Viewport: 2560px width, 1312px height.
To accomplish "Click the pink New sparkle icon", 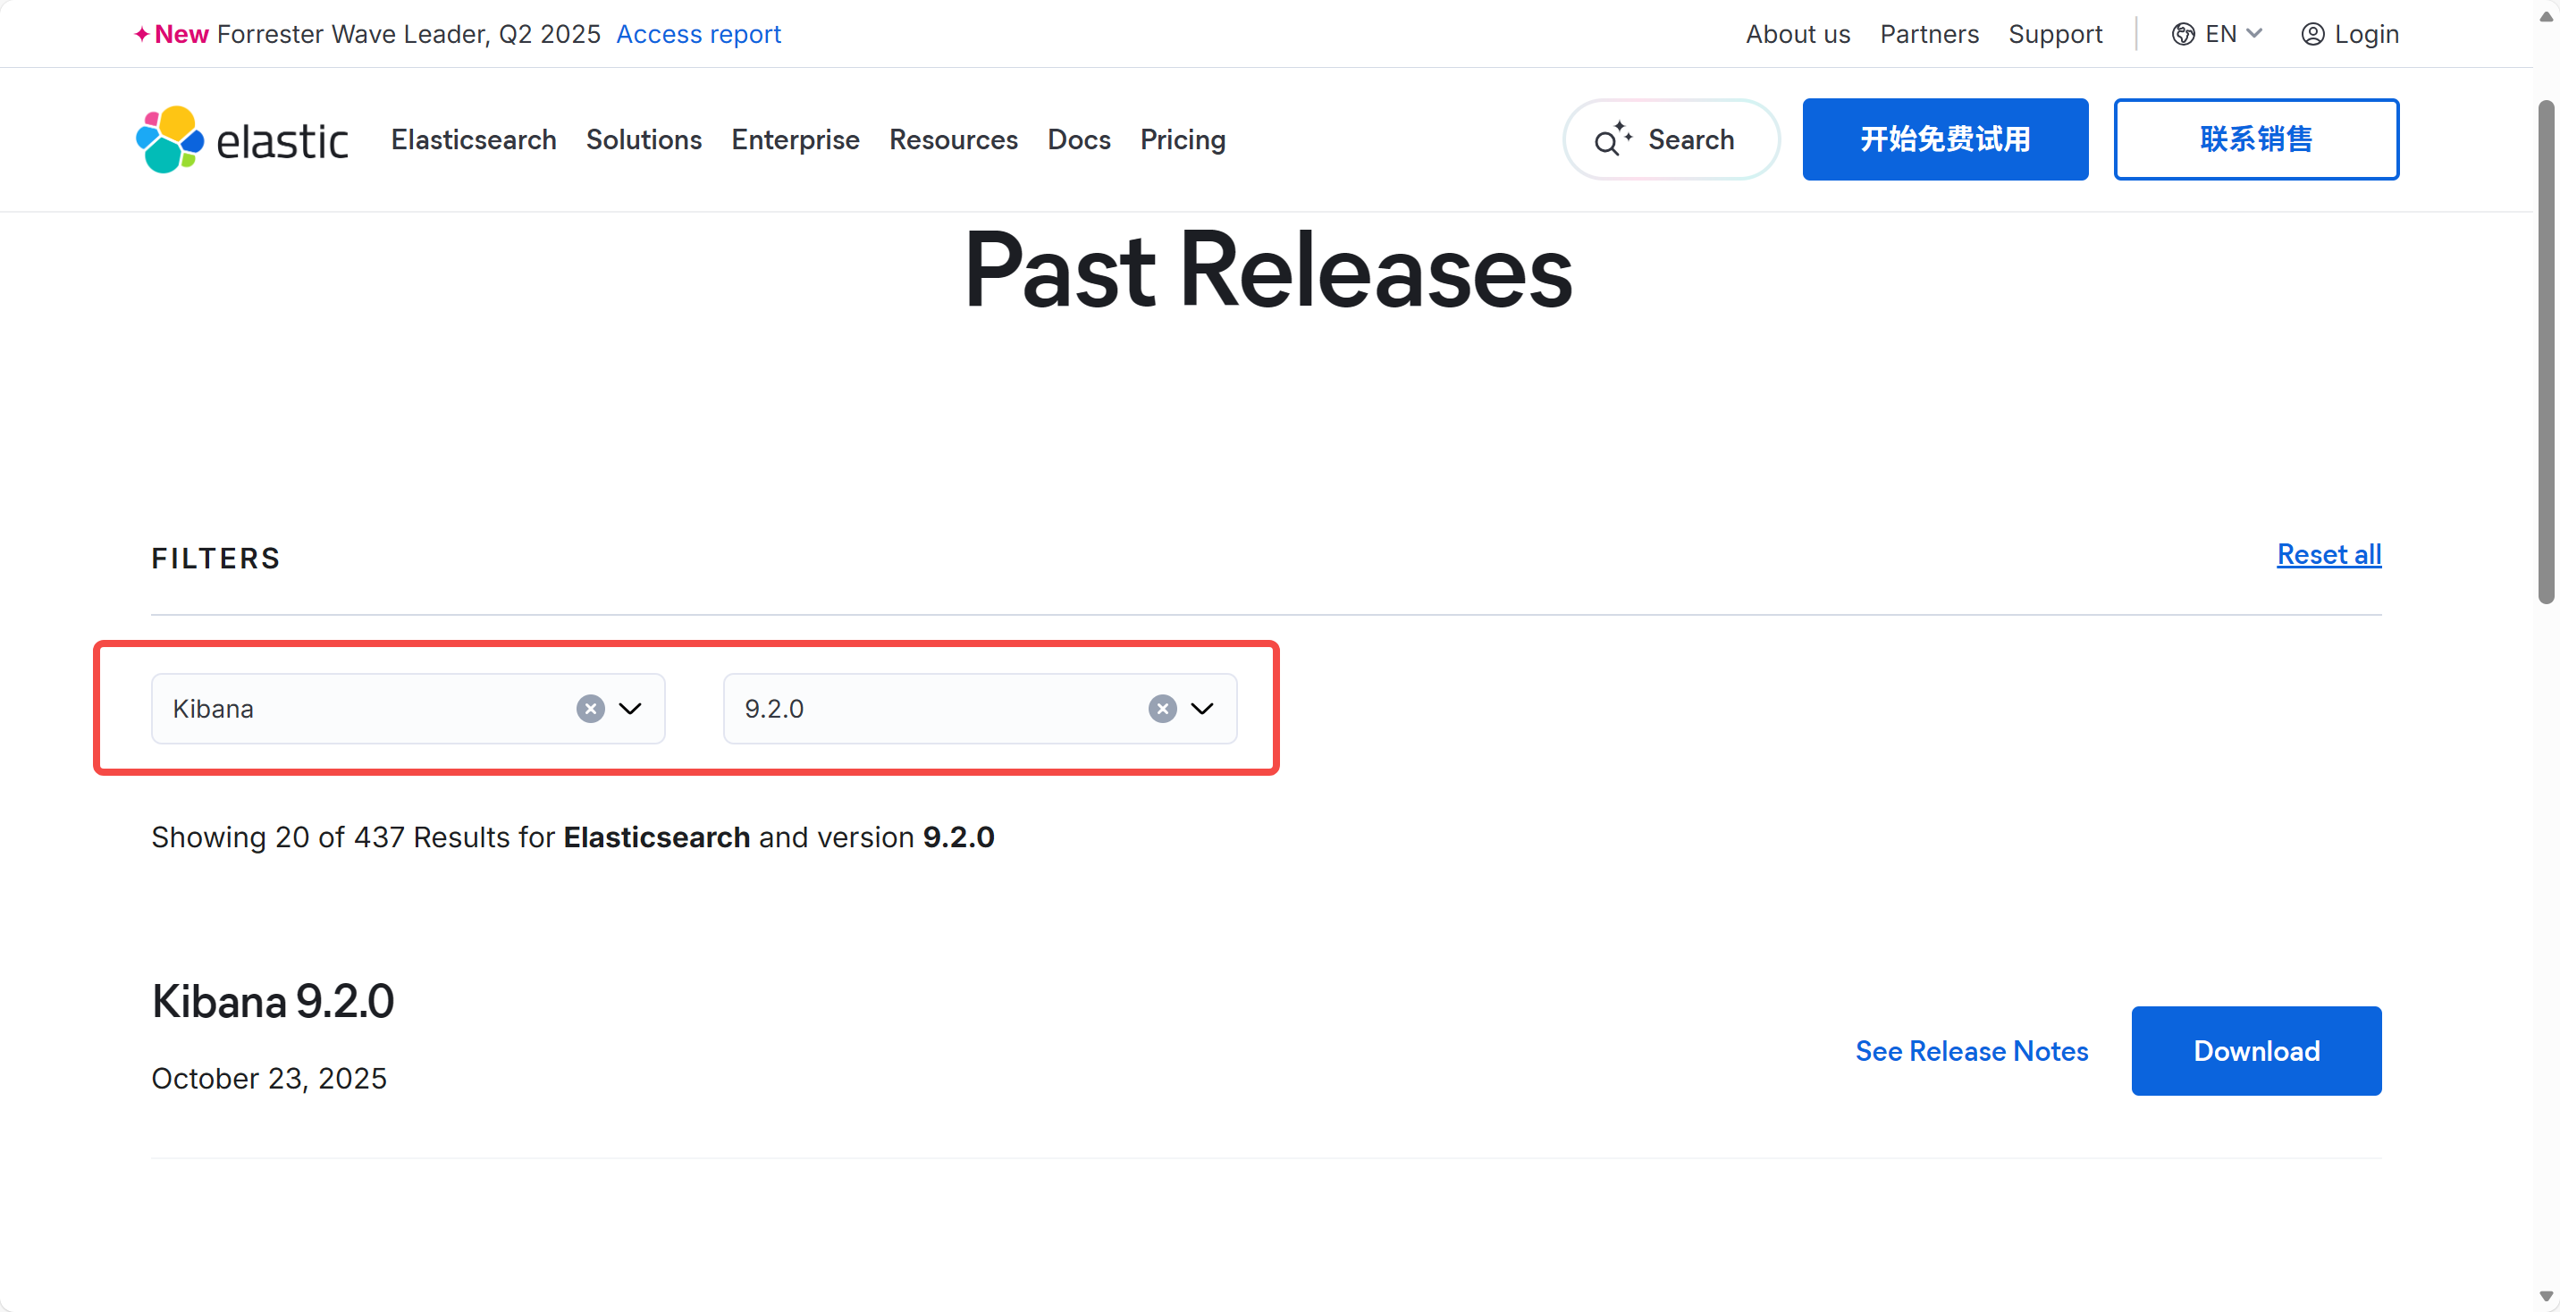I will (142, 35).
